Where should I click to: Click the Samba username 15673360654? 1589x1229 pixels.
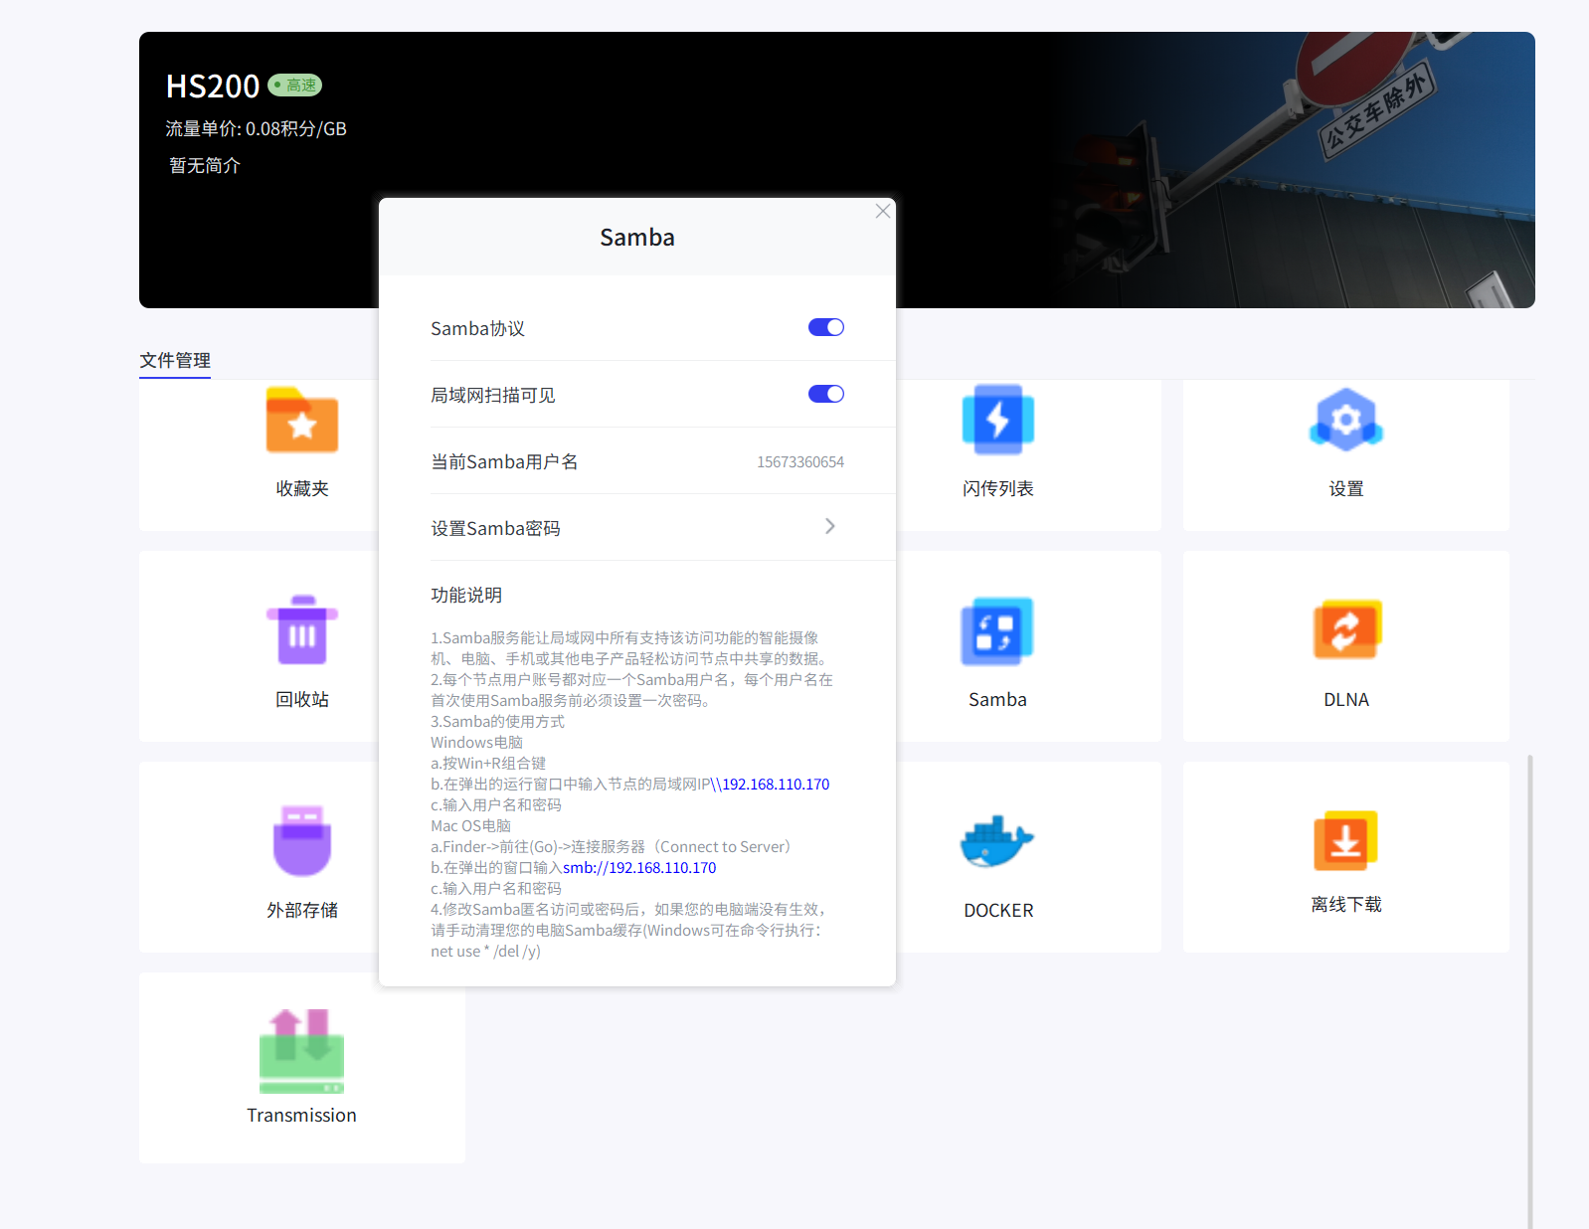(x=799, y=462)
